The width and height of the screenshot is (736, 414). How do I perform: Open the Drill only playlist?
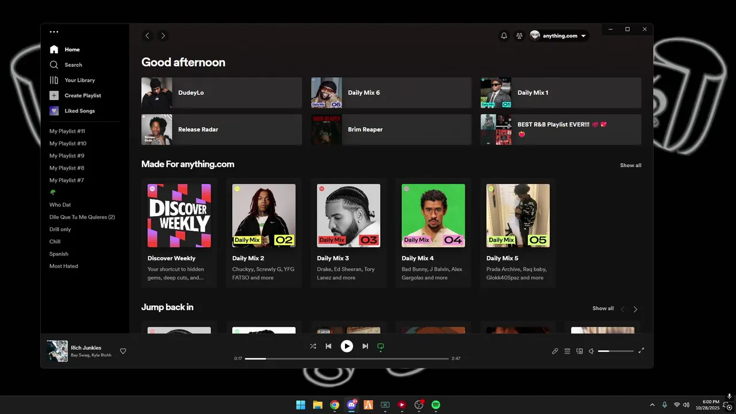coord(60,229)
